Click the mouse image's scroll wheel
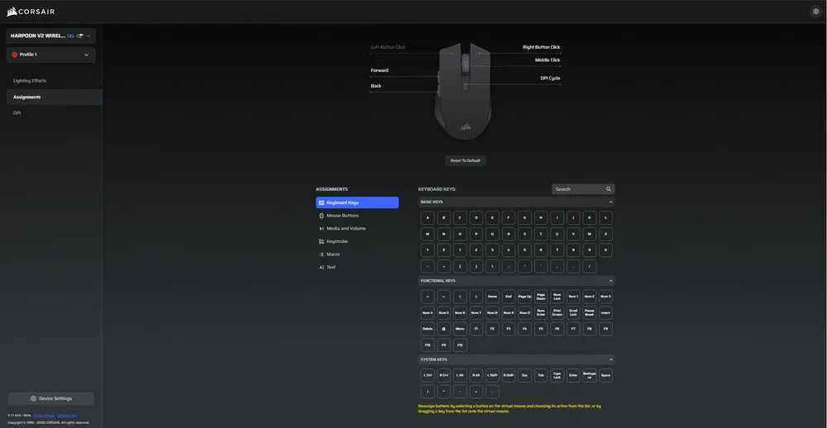827x428 pixels. pyautogui.click(x=465, y=64)
